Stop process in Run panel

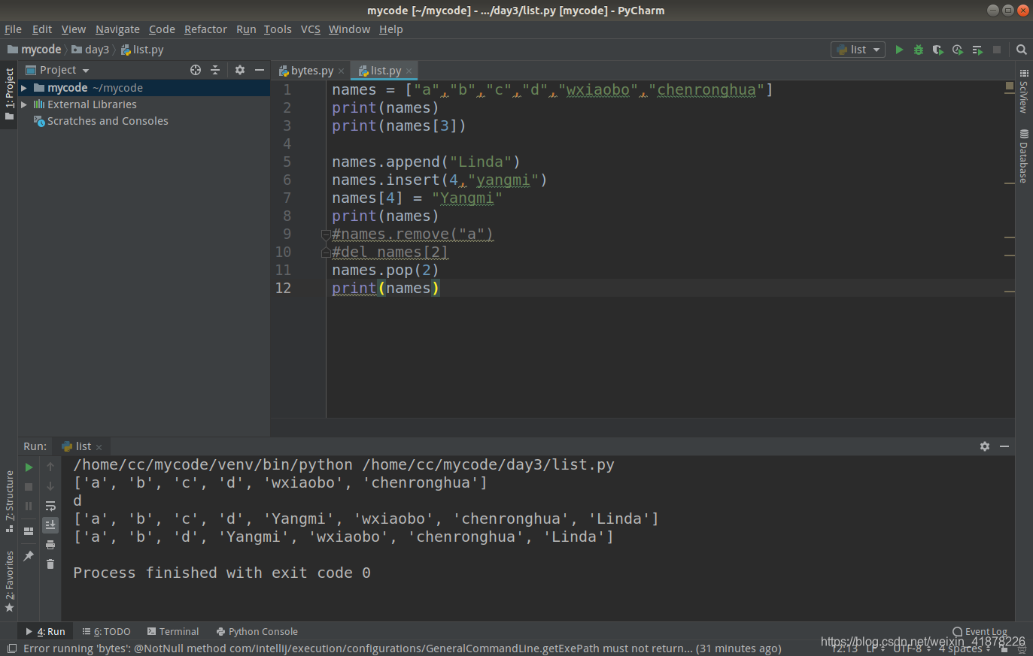[29, 487]
